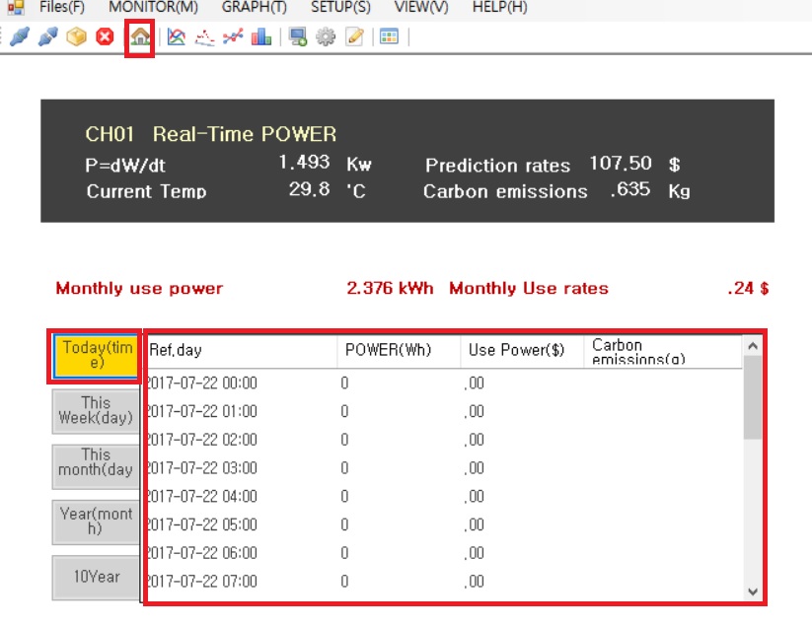Image resolution: width=812 pixels, height=628 pixels.
Task: Click the Monthly use power label
Action: (x=139, y=288)
